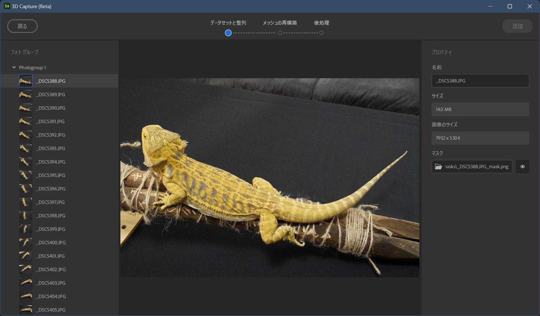Image resolution: width=540 pixels, height=316 pixels.
Task: Select the _DSC5394.JPG thumbnail
Action: tap(26, 162)
